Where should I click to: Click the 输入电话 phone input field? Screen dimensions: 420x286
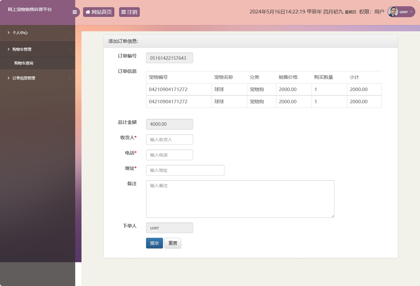[x=169, y=155]
